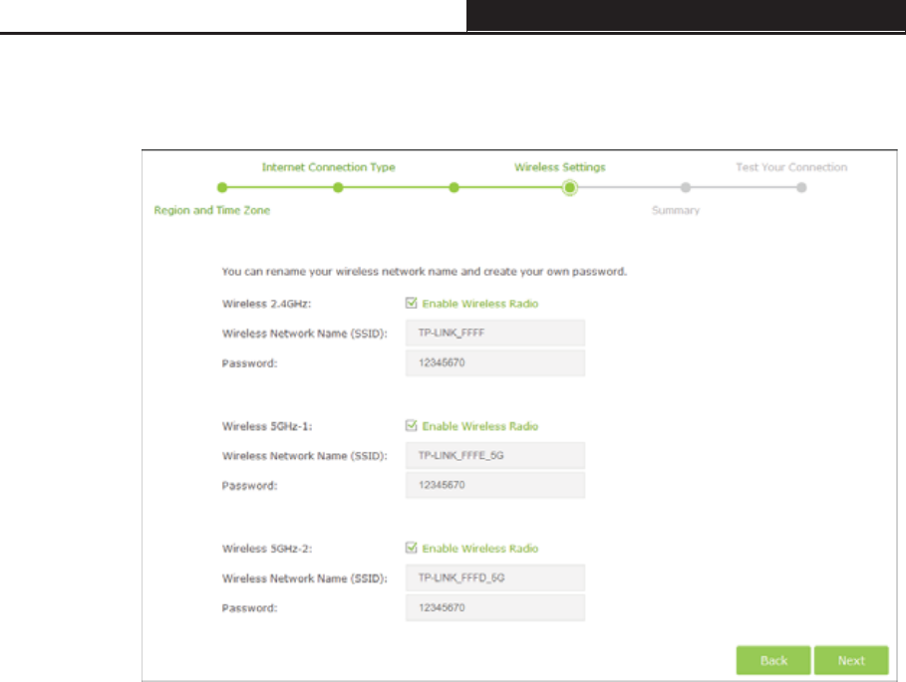This screenshot has width=906, height=682.
Task: Toggle Enable Wireless Radio for 5GHz-1
Action: [411, 426]
